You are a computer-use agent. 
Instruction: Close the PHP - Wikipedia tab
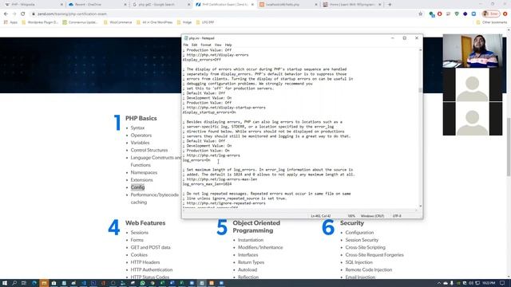(61, 5)
